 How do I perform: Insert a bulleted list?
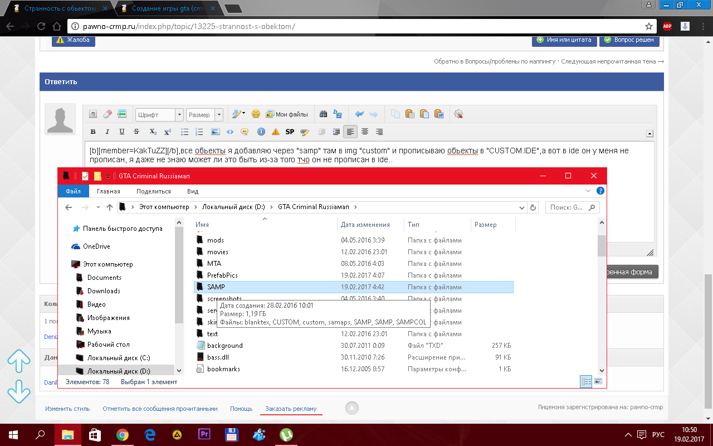[x=185, y=132]
